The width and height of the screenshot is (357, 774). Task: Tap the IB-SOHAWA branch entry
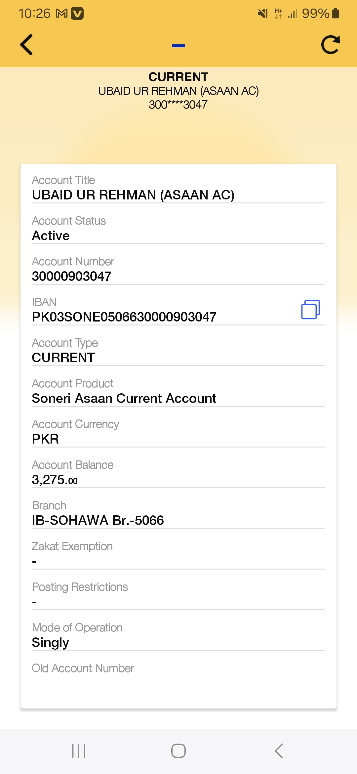coord(98,520)
